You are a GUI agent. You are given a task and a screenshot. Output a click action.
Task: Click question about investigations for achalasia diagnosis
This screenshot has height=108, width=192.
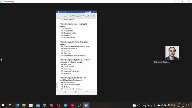(75, 61)
